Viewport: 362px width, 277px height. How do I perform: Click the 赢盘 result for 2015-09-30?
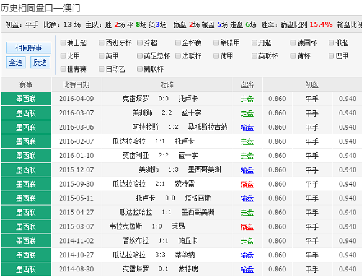pos(247,184)
